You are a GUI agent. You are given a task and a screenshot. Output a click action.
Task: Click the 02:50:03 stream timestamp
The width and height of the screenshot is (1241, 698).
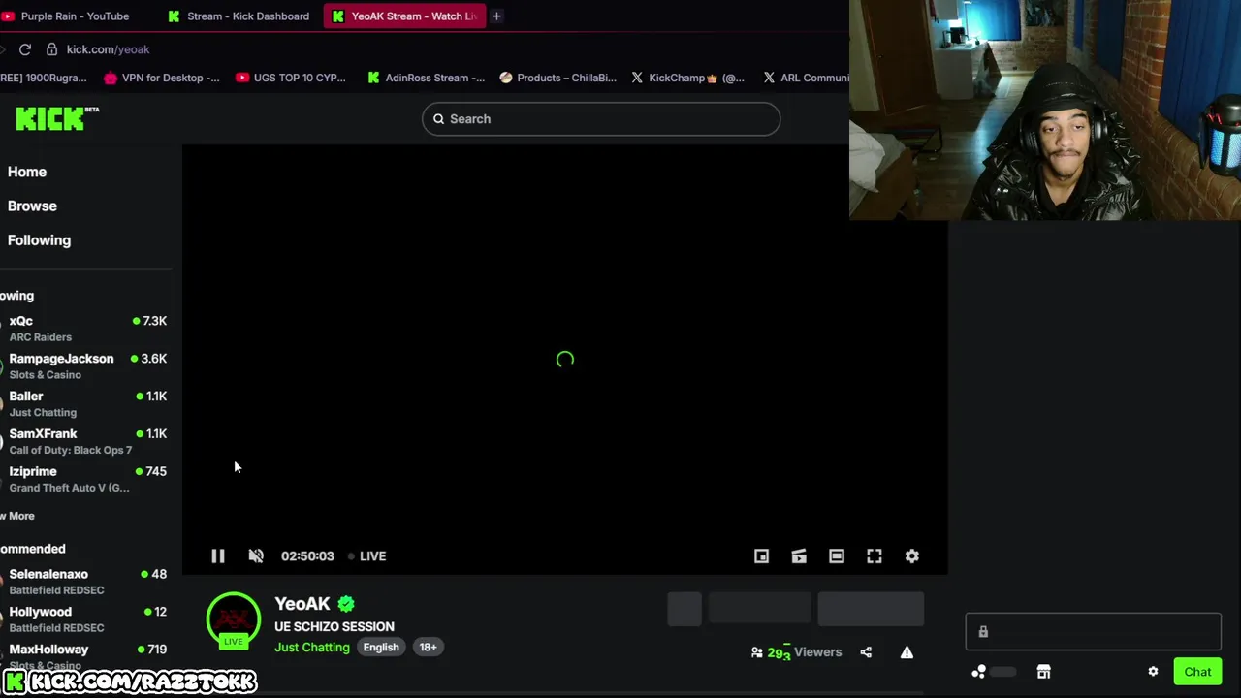tap(307, 556)
